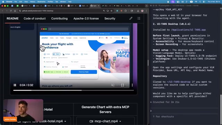Open the README tab
Screen dimensions: 222x125
click(12, 18)
